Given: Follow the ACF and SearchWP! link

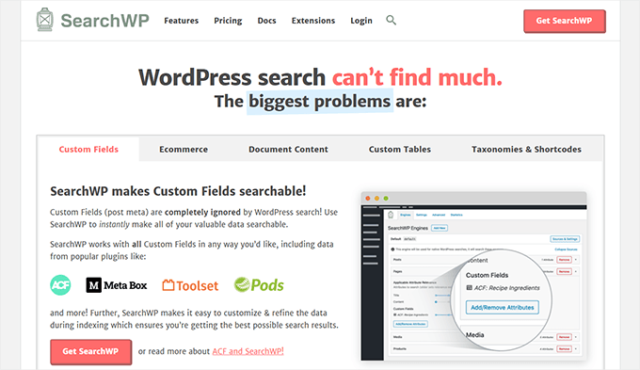Looking at the screenshot, I should point(248,351).
